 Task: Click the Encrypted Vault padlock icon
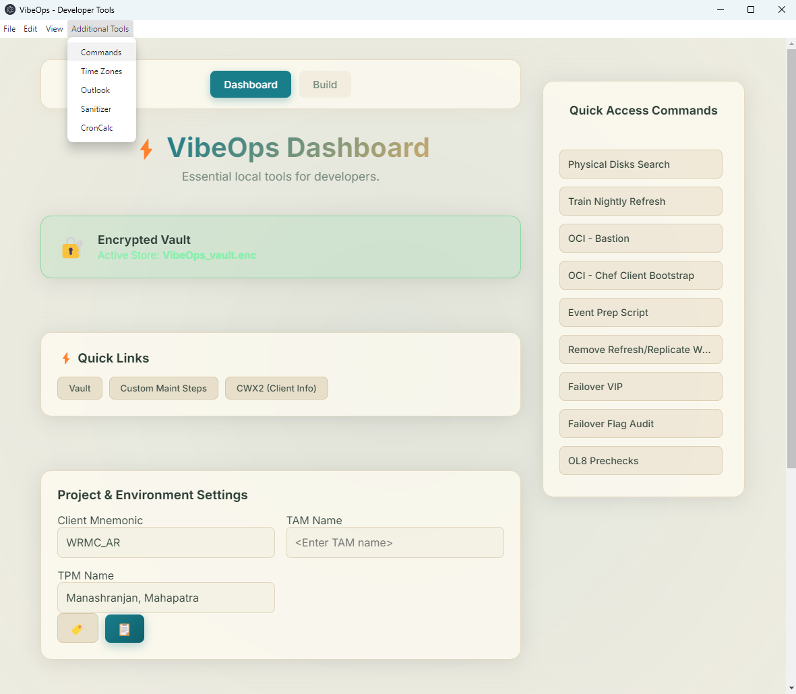tap(71, 248)
